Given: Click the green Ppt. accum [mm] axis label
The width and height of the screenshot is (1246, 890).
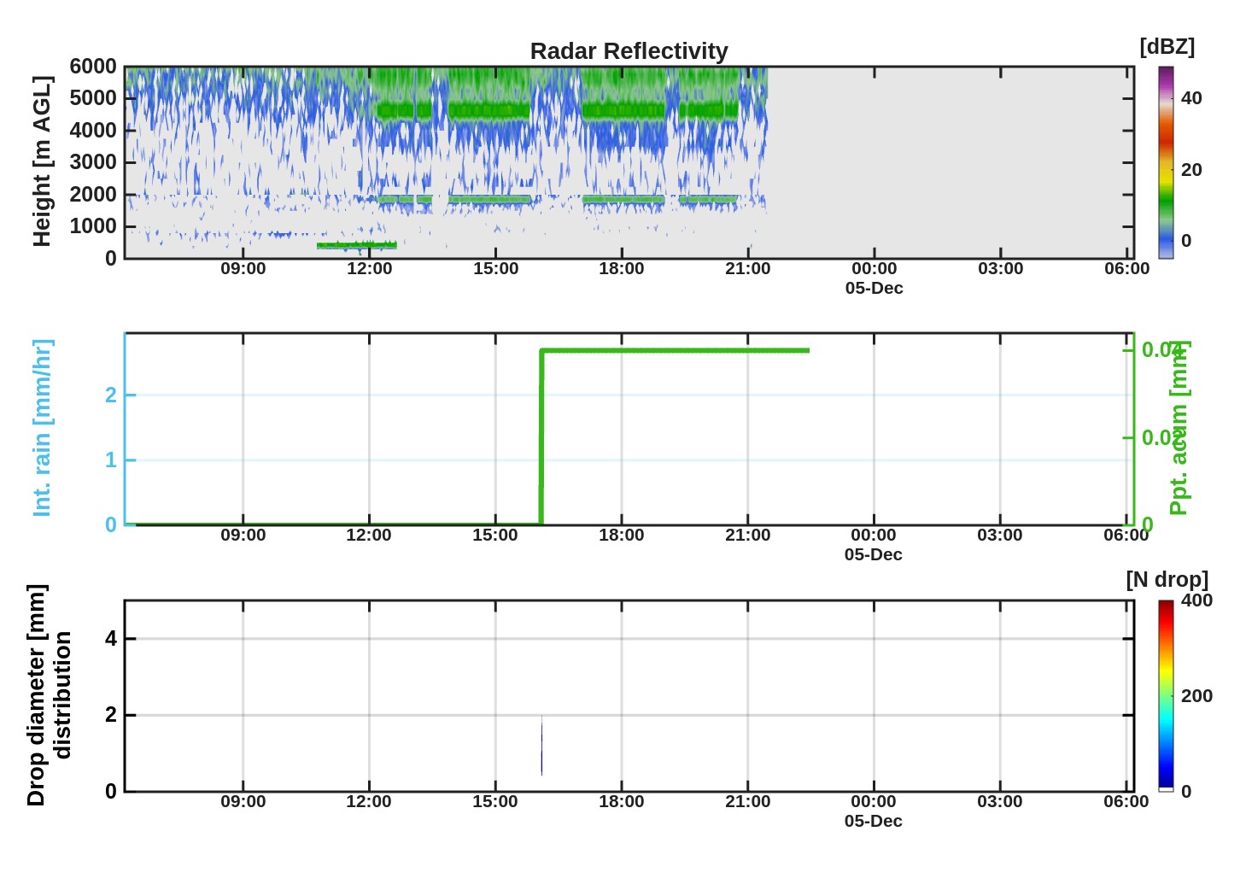Looking at the screenshot, I should coord(1179,428).
